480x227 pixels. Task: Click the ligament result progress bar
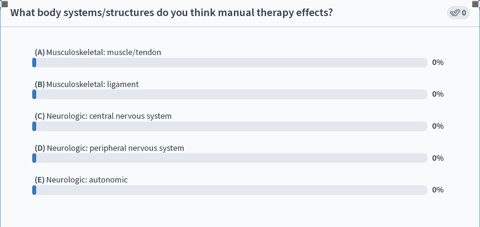pos(230,94)
